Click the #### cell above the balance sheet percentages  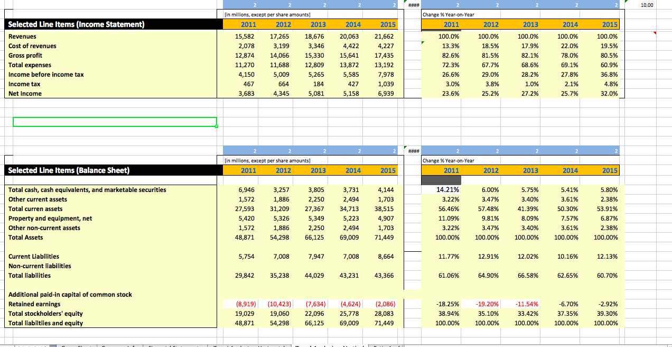click(413, 151)
